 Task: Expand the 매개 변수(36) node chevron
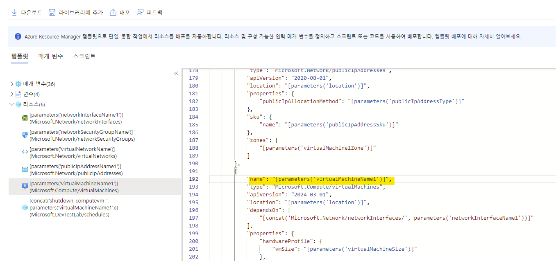pos(11,84)
